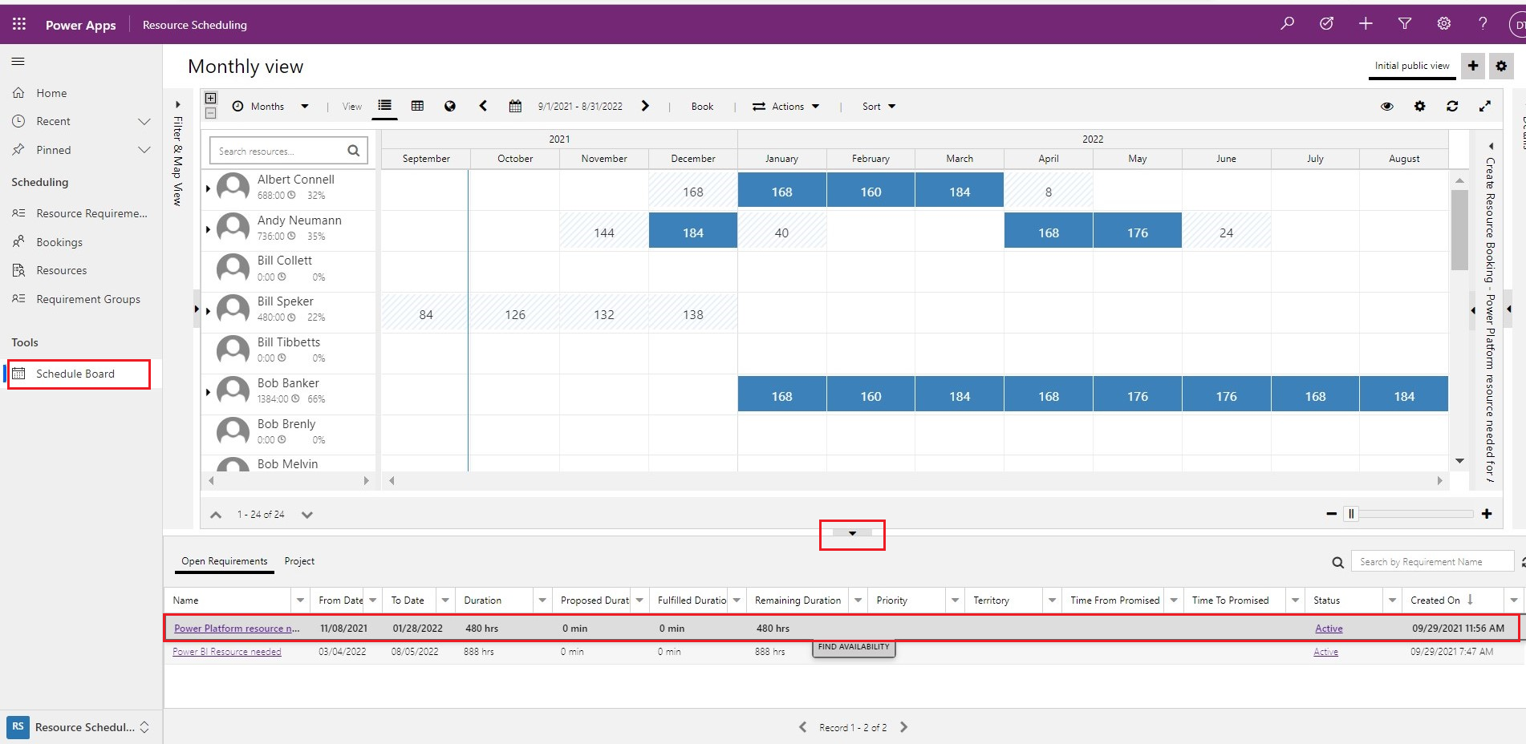Refresh the schedule board
Image resolution: width=1526 pixels, height=744 pixels.
(1452, 106)
